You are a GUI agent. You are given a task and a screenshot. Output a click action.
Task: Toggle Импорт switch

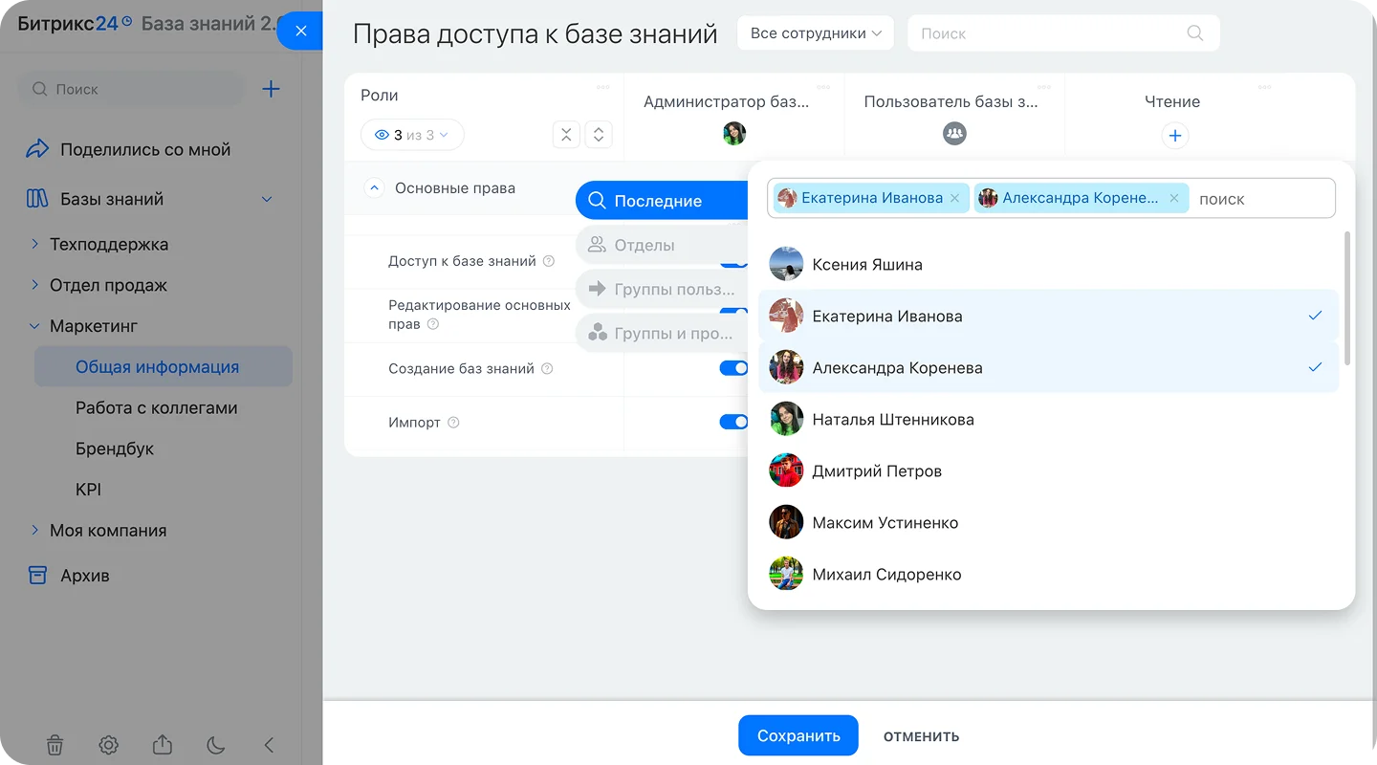click(x=733, y=422)
